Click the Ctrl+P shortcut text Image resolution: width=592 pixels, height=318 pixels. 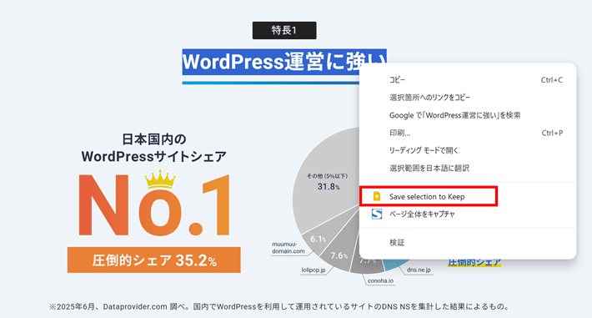(552, 133)
